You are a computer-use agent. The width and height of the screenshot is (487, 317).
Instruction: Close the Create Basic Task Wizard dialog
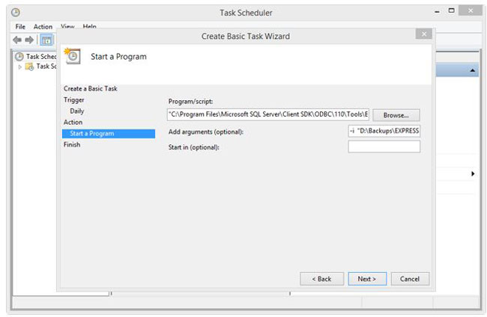coord(424,34)
